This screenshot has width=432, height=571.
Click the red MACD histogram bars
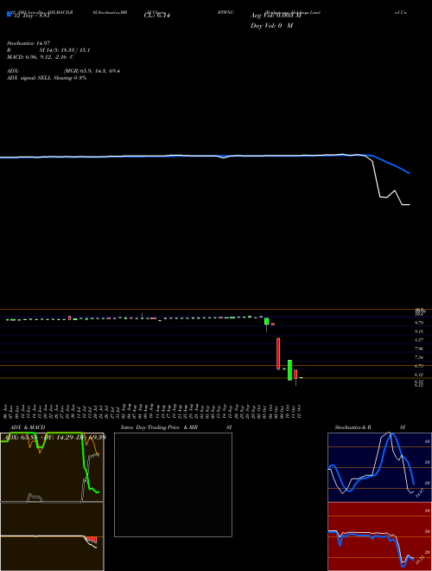(x=93, y=539)
